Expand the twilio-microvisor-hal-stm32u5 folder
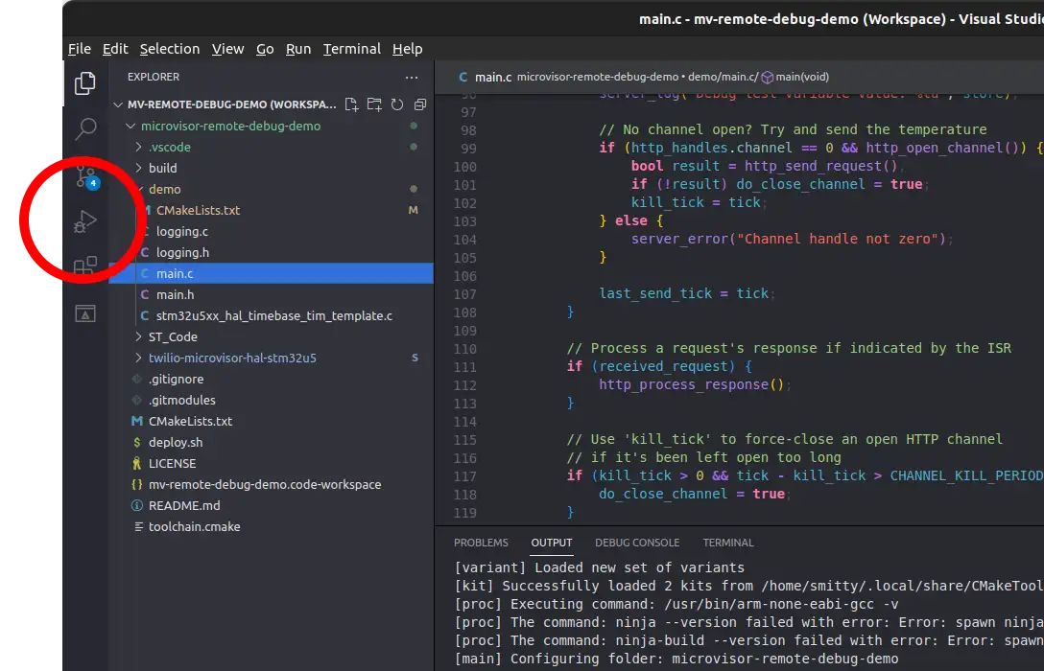The height and width of the screenshot is (671, 1044). pyautogui.click(x=231, y=358)
